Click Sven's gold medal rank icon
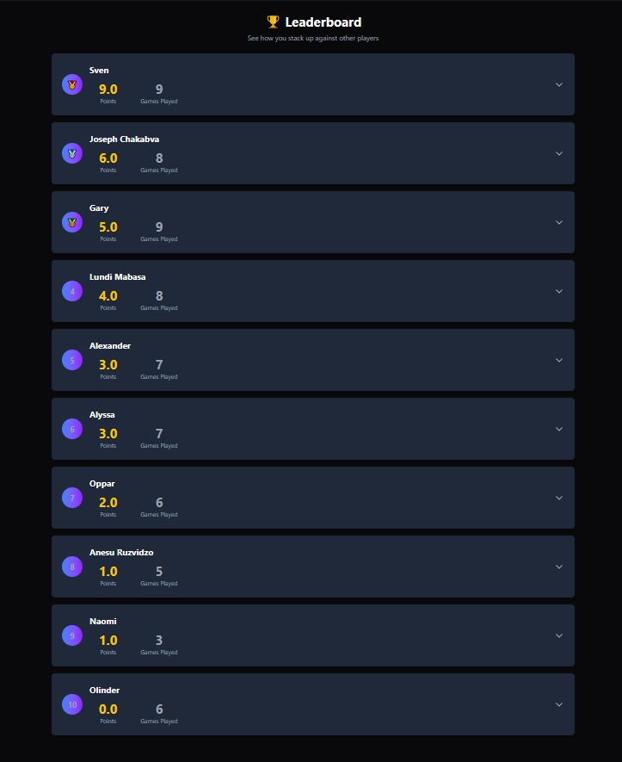 point(72,84)
